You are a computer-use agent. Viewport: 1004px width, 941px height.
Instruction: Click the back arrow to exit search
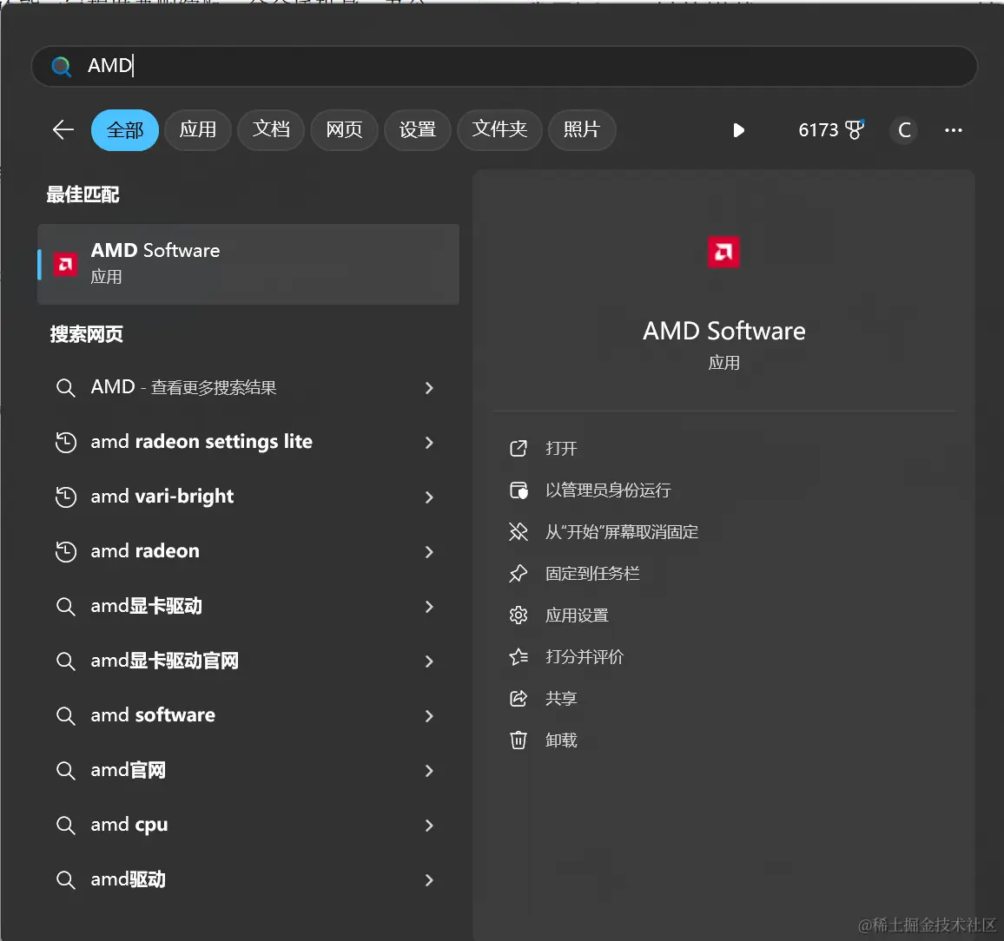62,129
